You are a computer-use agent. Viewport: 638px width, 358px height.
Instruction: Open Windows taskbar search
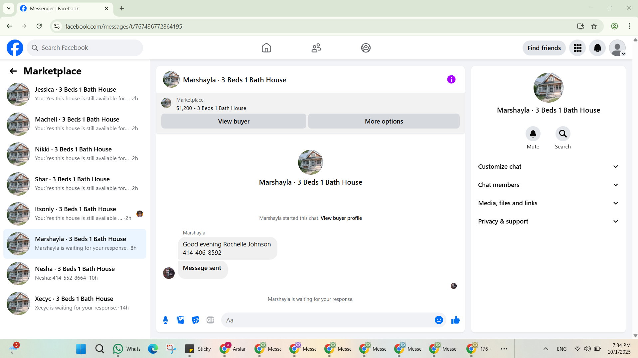click(x=100, y=349)
